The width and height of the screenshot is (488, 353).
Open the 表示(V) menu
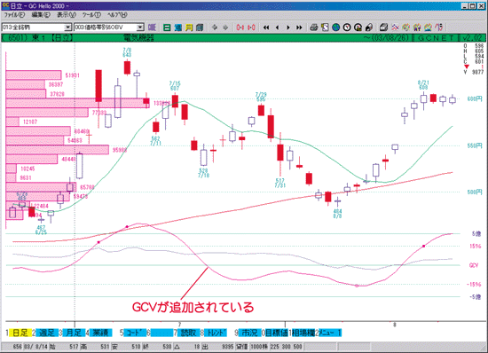67,14
